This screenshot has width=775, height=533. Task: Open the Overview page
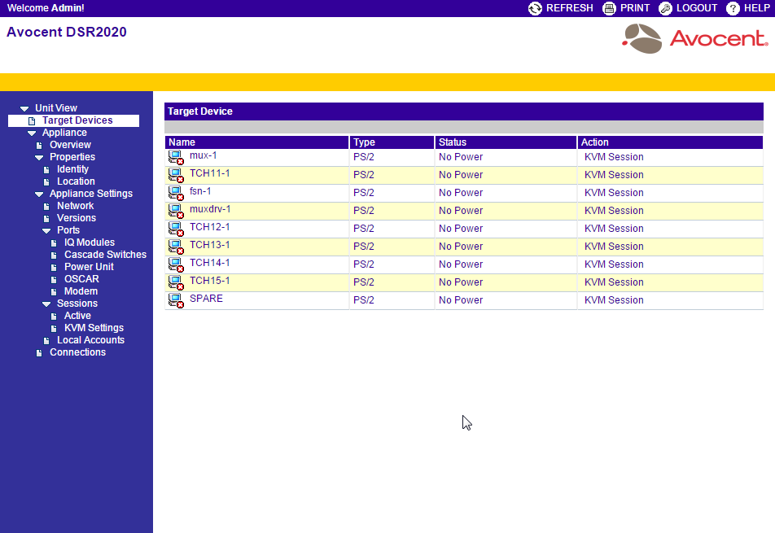click(70, 145)
